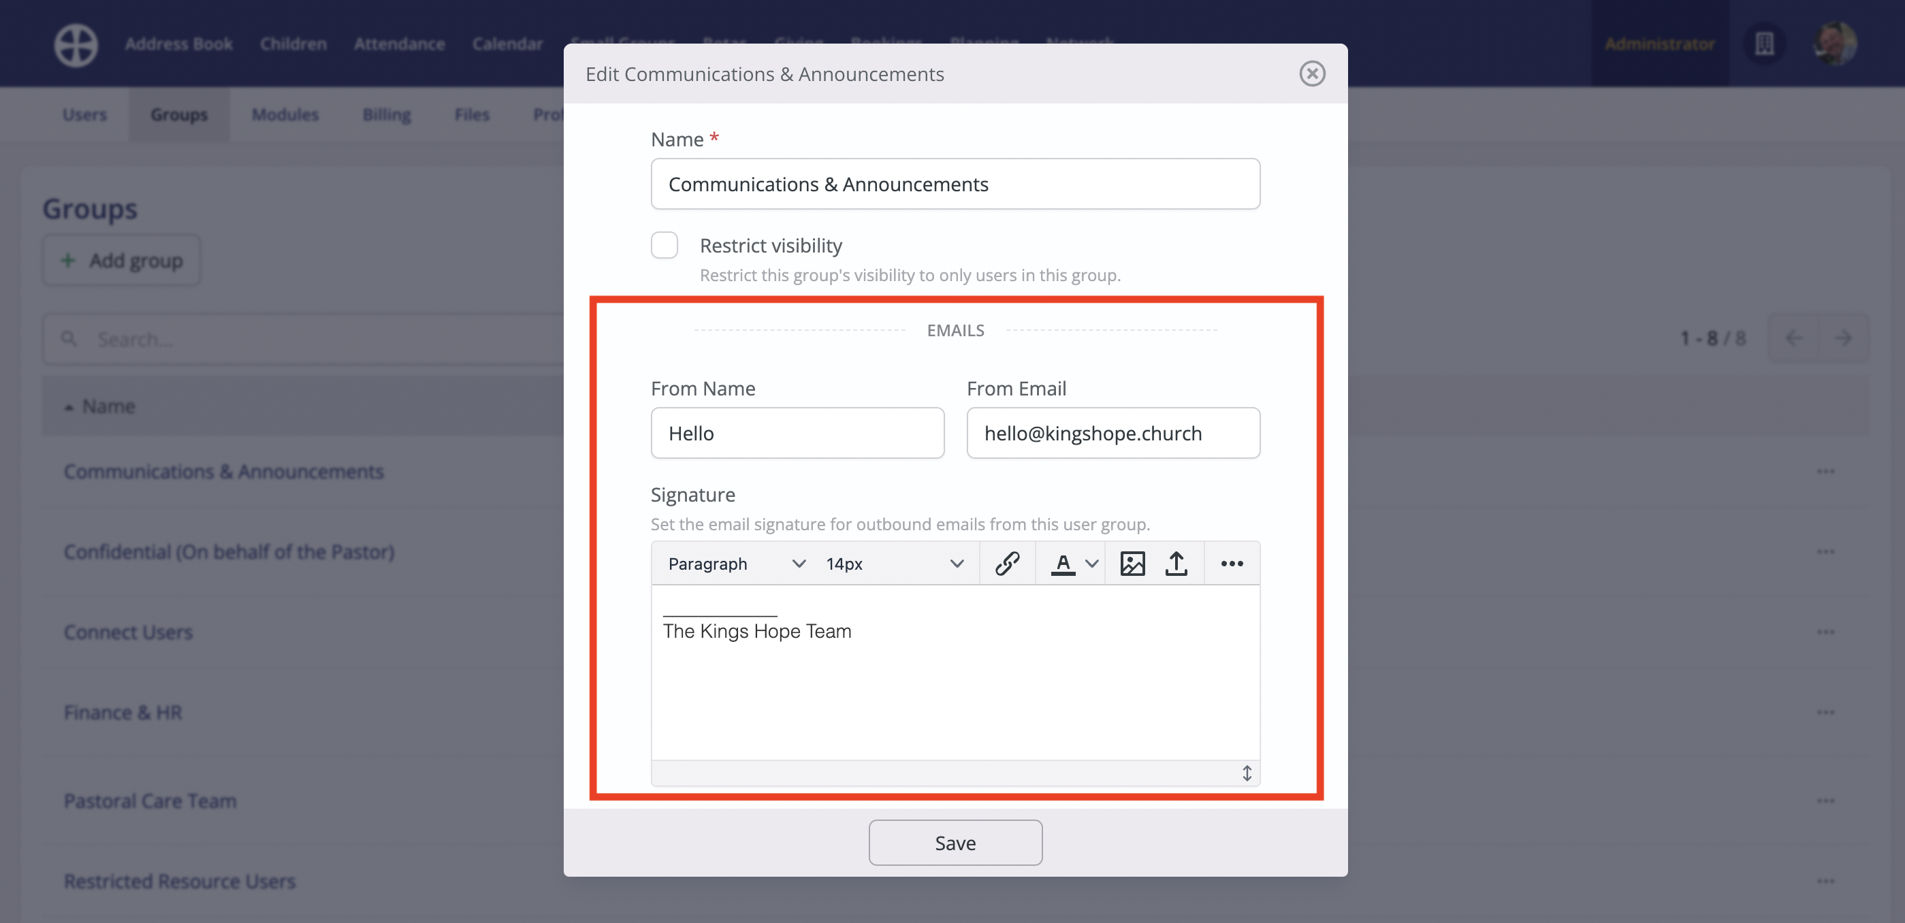Click the search magnifier in the Groups panel
The width and height of the screenshot is (1905, 923).
[x=69, y=338]
